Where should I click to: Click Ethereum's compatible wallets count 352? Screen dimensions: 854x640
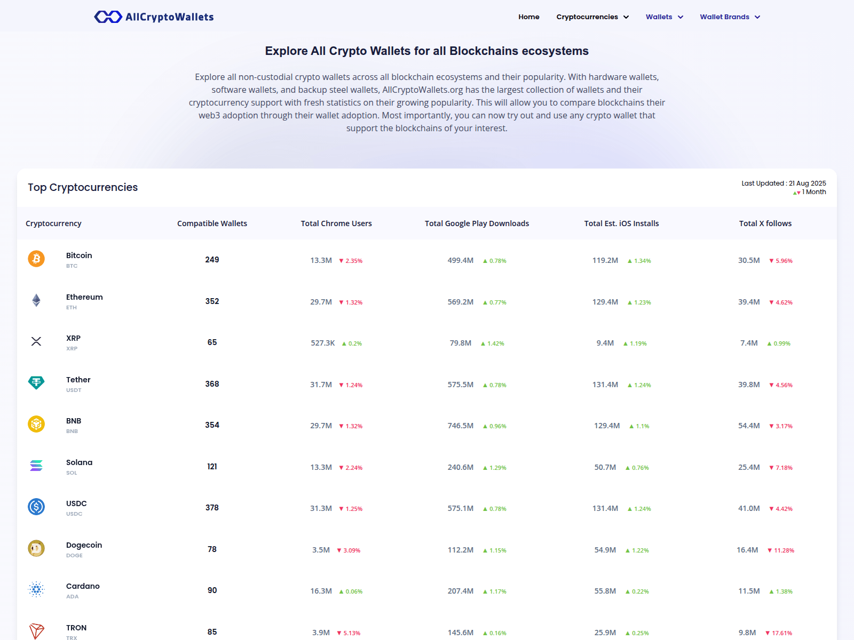tap(212, 301)
